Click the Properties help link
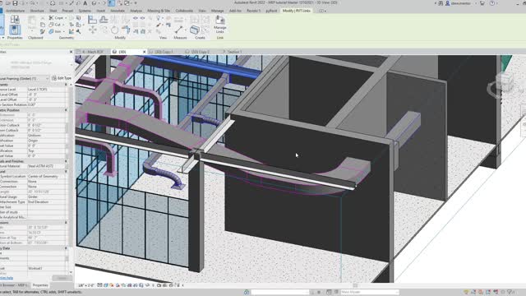The image size is (526, 296). click(7, 278)
